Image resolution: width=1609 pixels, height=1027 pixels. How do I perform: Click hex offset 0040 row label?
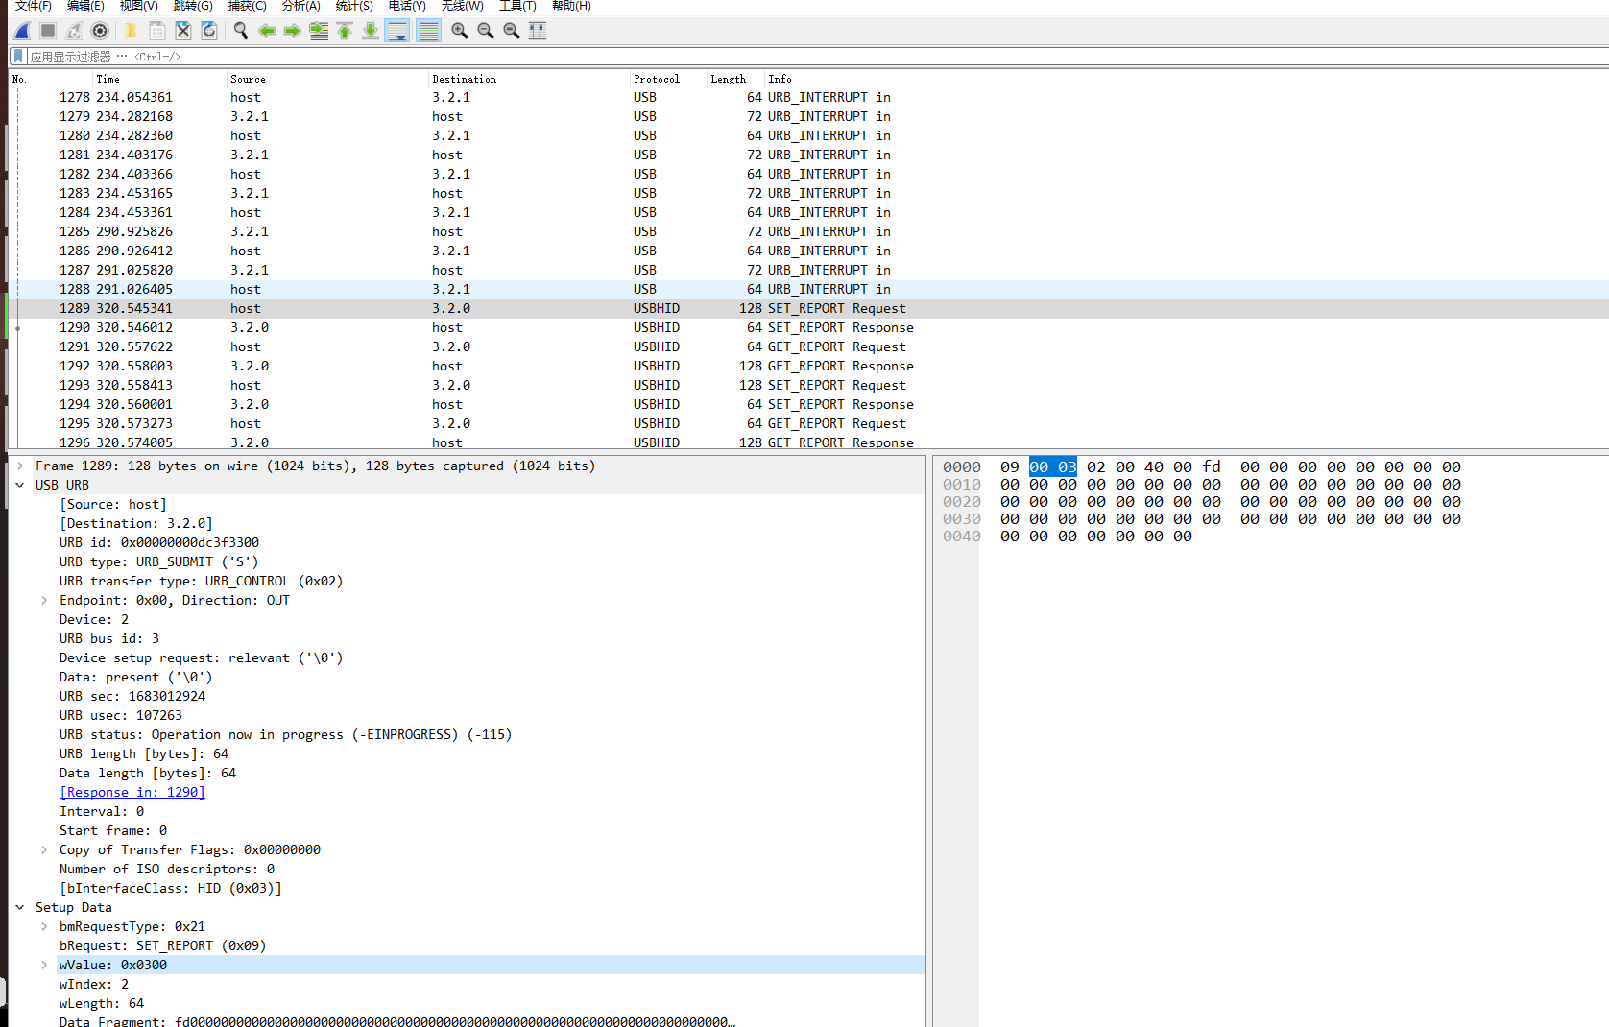click(x=962, y=537)
